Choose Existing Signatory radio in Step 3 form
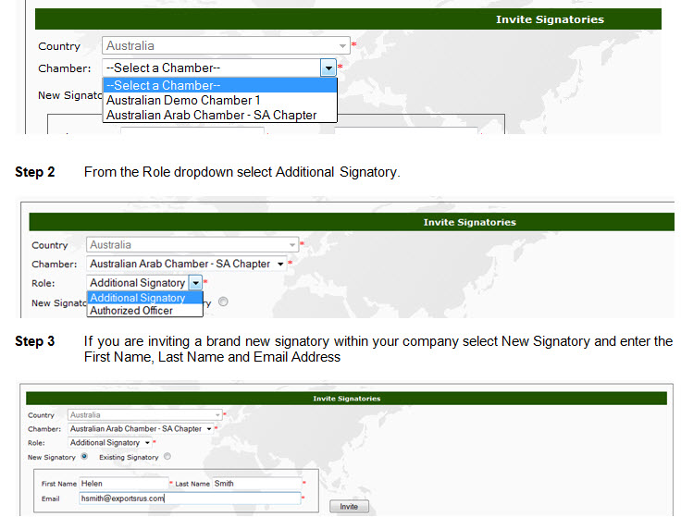Viewport: 681px width, 517px height. point(167,457)
